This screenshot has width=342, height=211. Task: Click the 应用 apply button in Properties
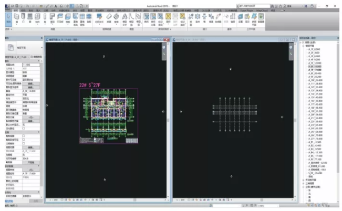[36, 201]
